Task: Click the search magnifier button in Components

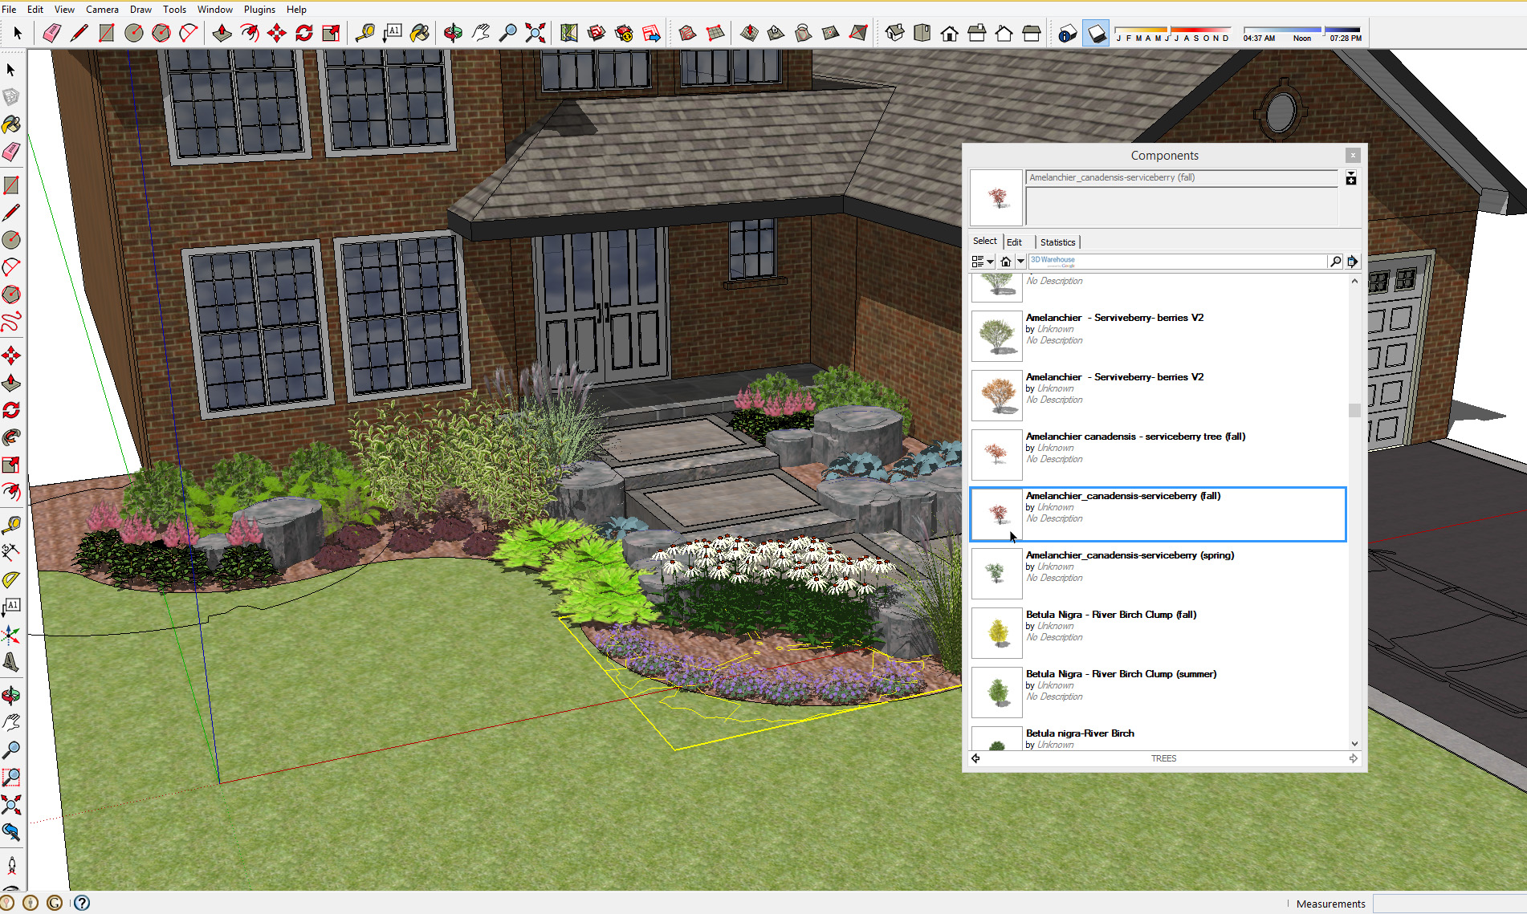Action: click(1335, 262)
